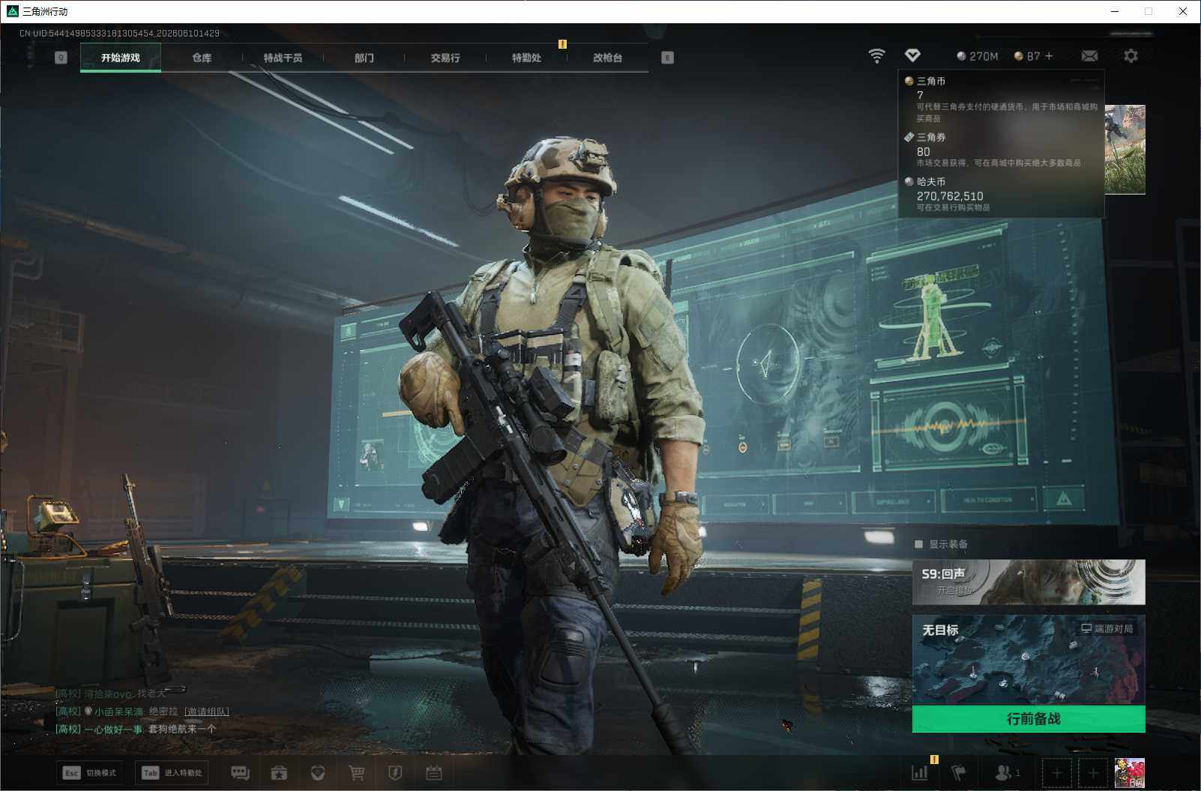Invite teammate in second empty plus slot
Screen dimensions: 1201x791
(x=1093, y=773)
